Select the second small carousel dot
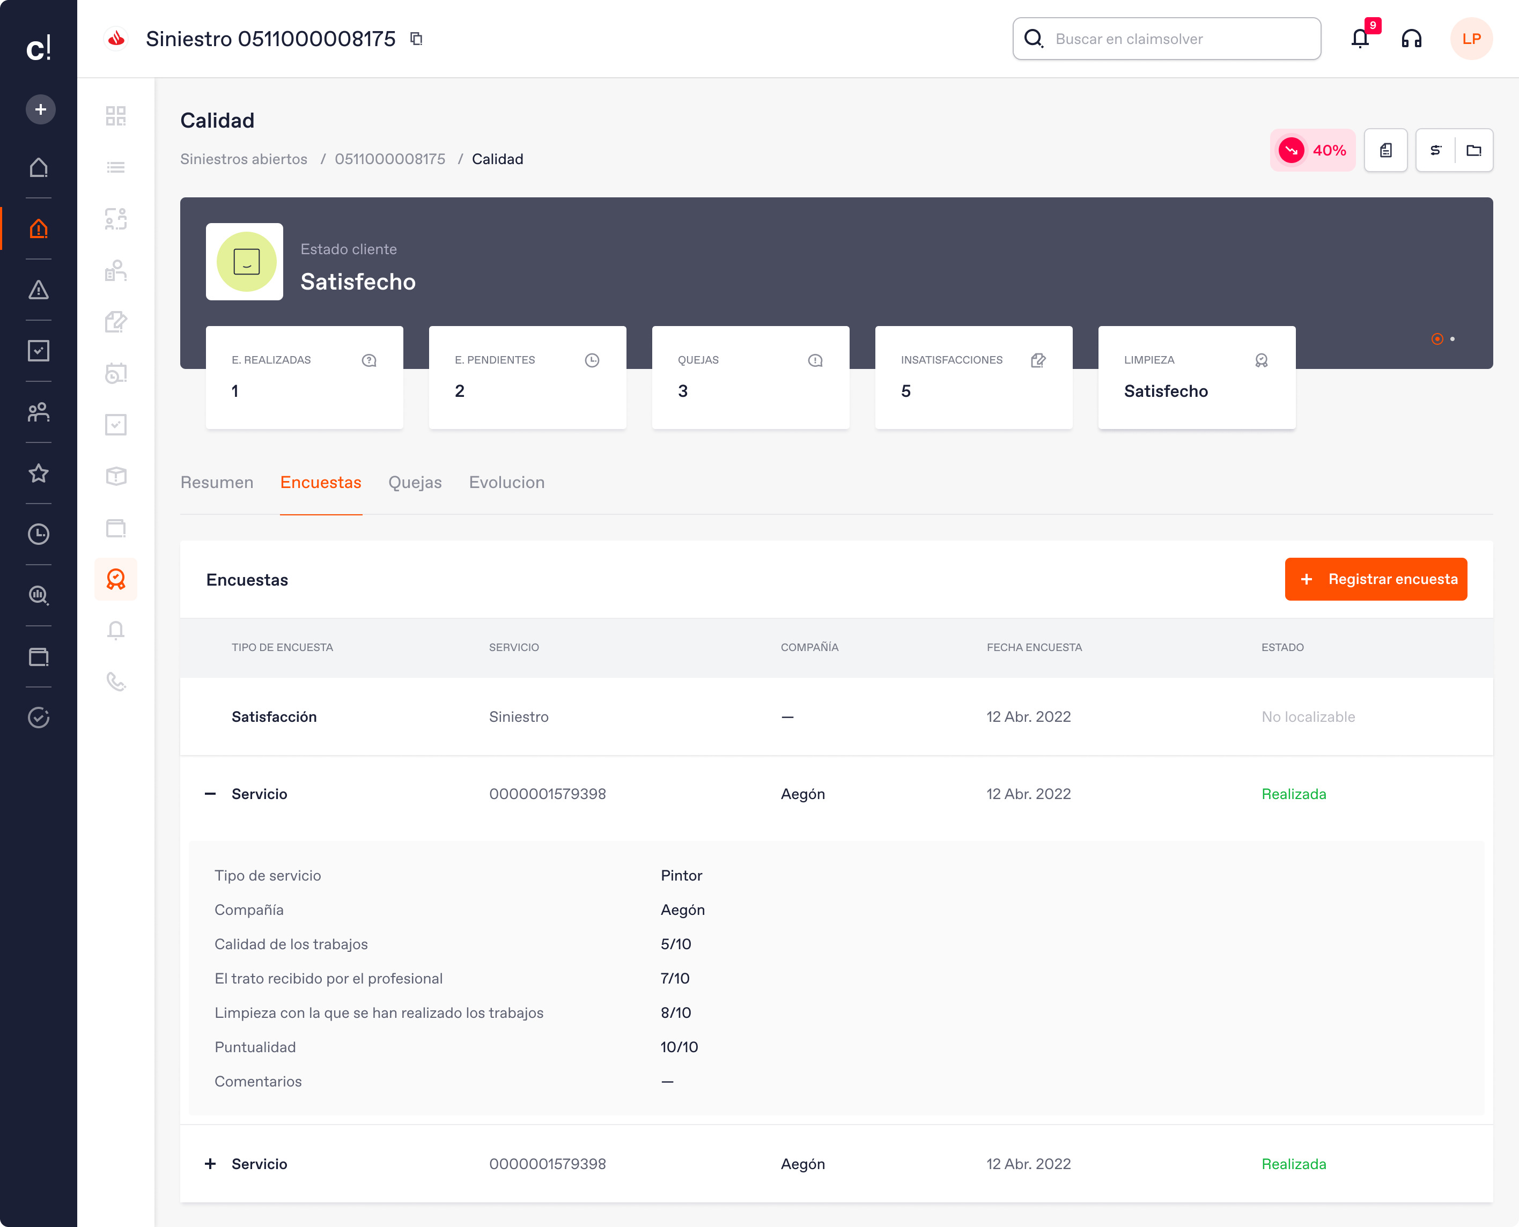 pyautogui.click(x=1452, y=339)
